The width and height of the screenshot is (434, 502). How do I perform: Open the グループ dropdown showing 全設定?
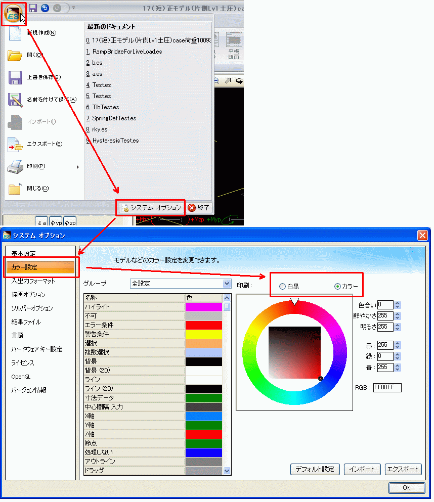(x=180, y=283)
